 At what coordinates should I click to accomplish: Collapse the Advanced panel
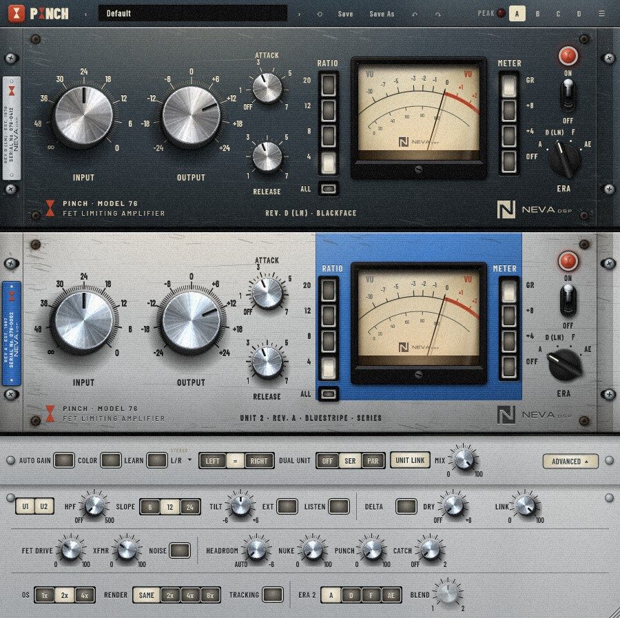tap(570, 461)
